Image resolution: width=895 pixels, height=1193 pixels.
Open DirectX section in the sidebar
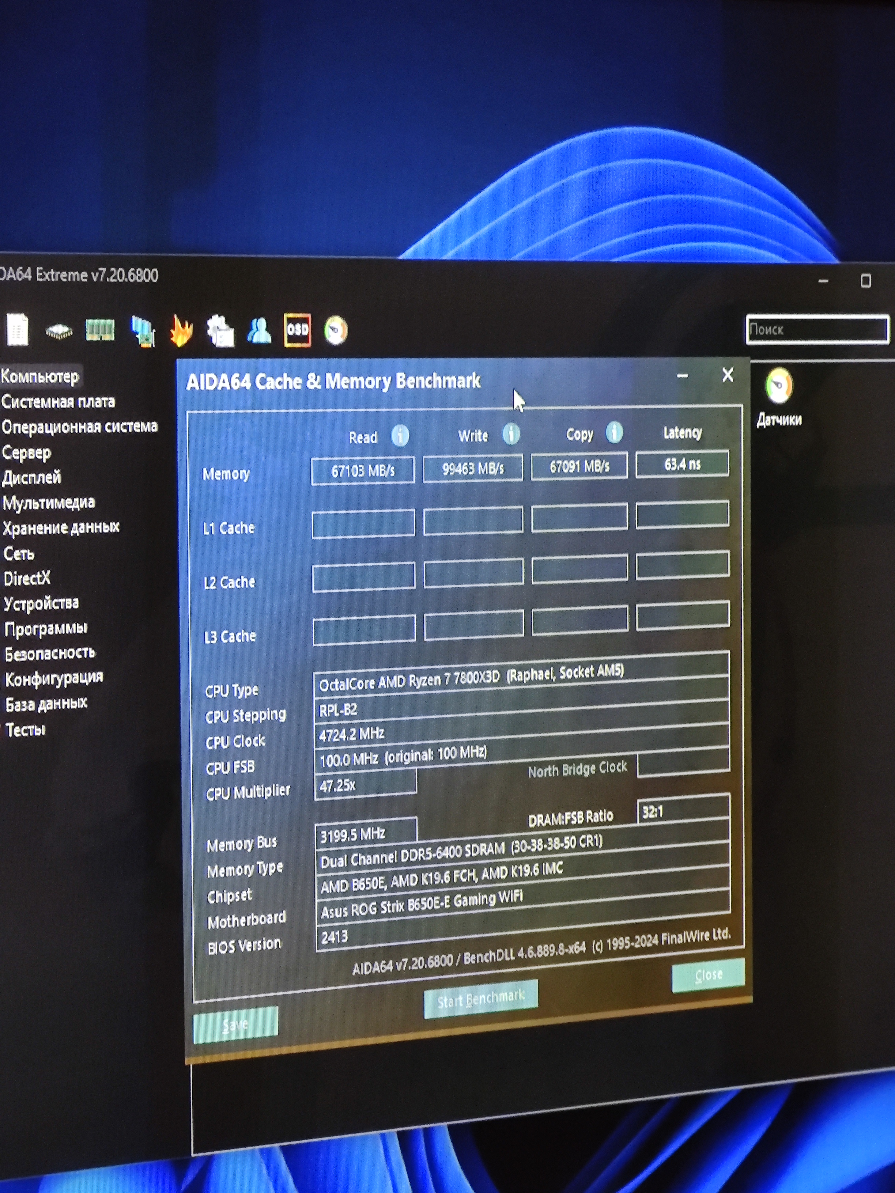coord(27,578)
